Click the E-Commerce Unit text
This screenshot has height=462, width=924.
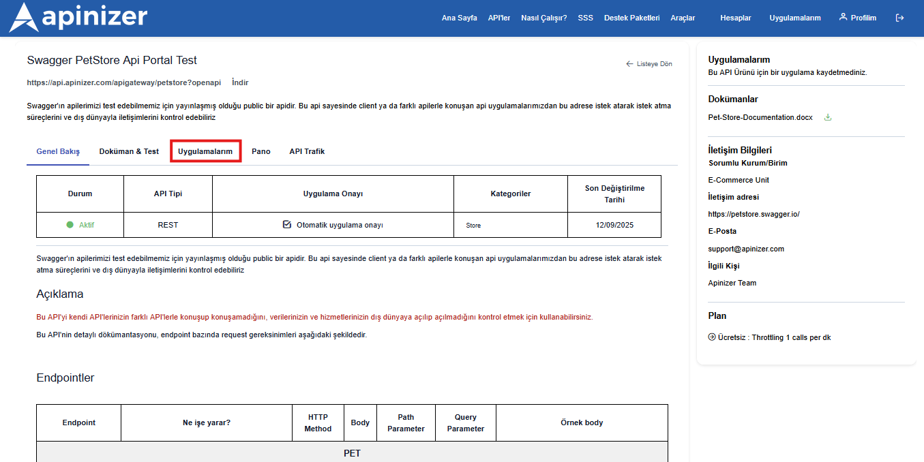click(x=739, y=180)
